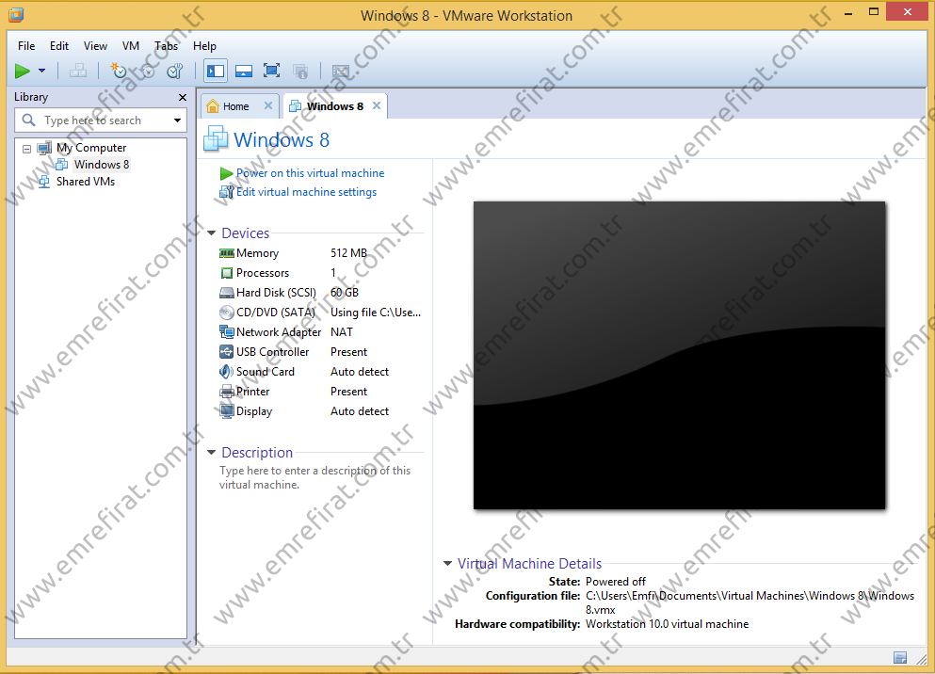Enter full screen mode from toolbar
This screenshot has height=674, width=935.
click(x=272, y=71)
